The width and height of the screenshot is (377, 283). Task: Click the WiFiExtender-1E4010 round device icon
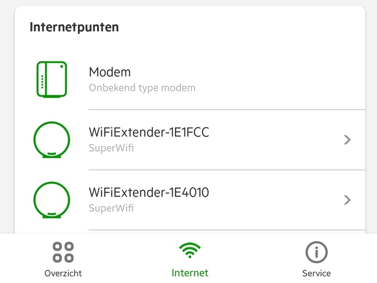pyautogui.click(x=51, y=200)
